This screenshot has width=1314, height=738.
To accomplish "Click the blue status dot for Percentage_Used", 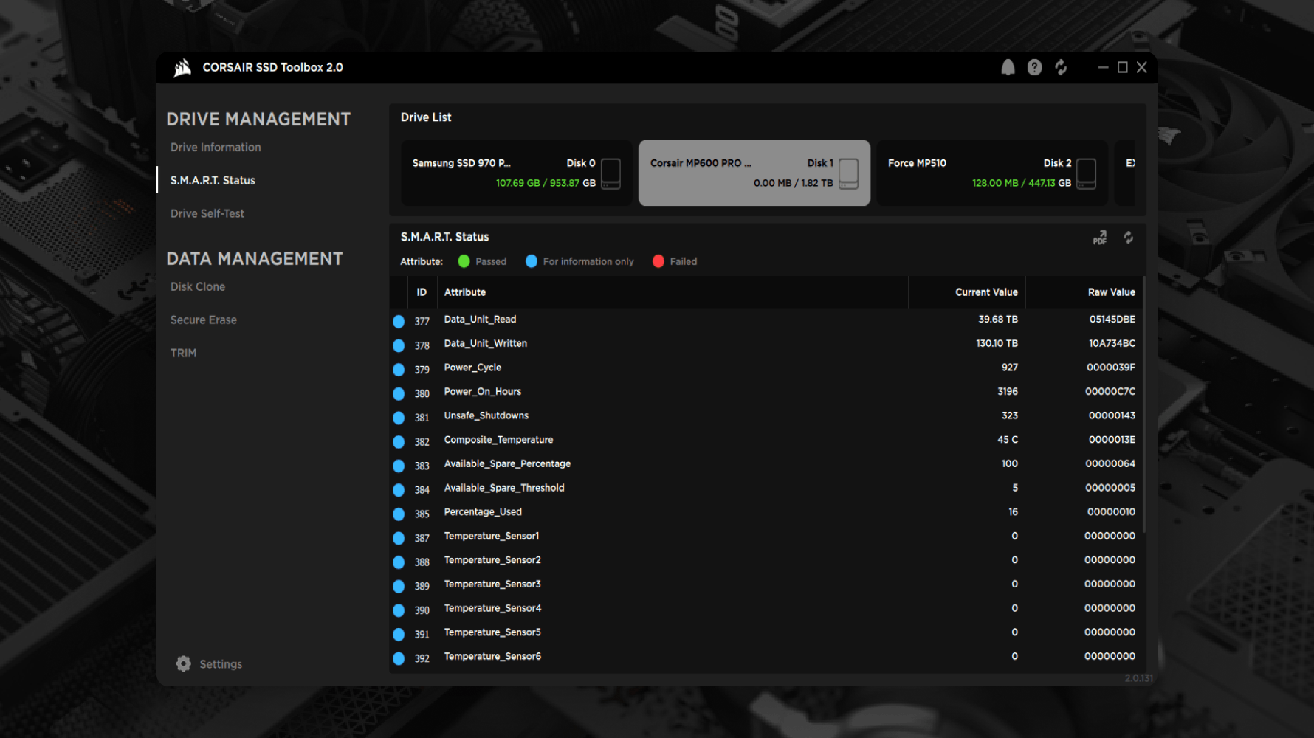I will (x=399, y=514).
